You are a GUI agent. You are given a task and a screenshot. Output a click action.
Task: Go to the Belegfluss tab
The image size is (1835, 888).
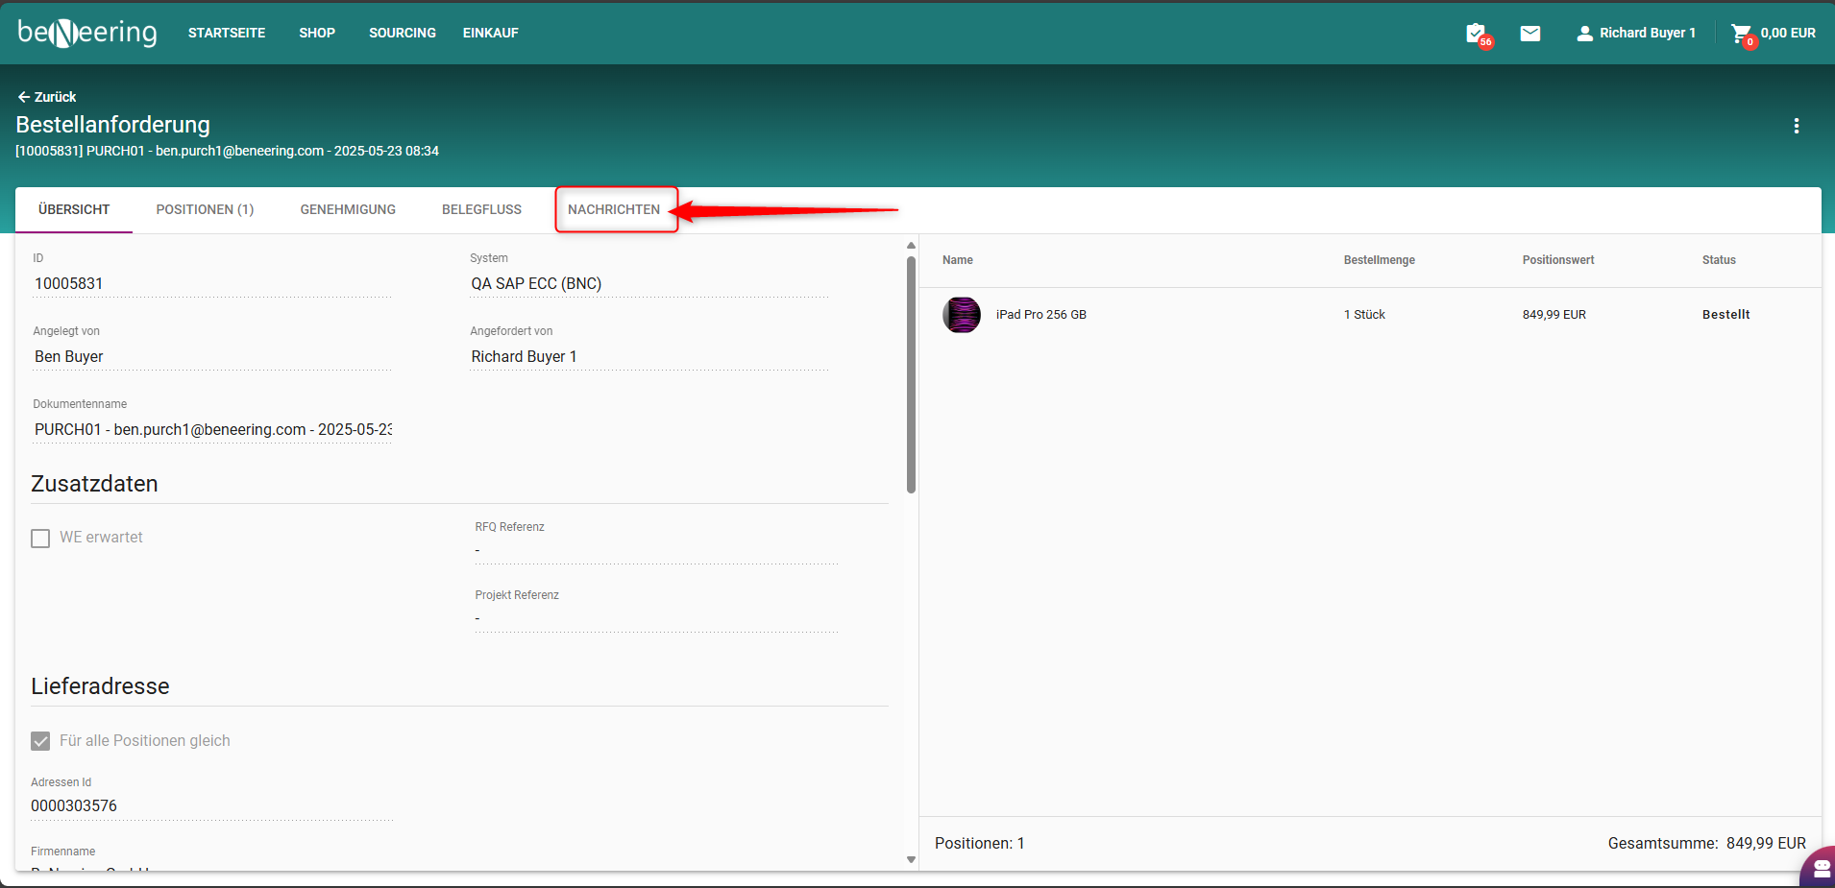[481, 209]
